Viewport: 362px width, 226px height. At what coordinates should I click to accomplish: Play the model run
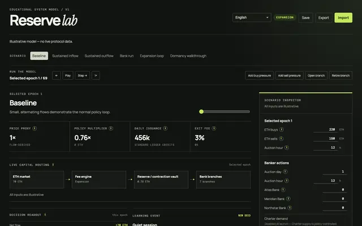pos(68,75)
